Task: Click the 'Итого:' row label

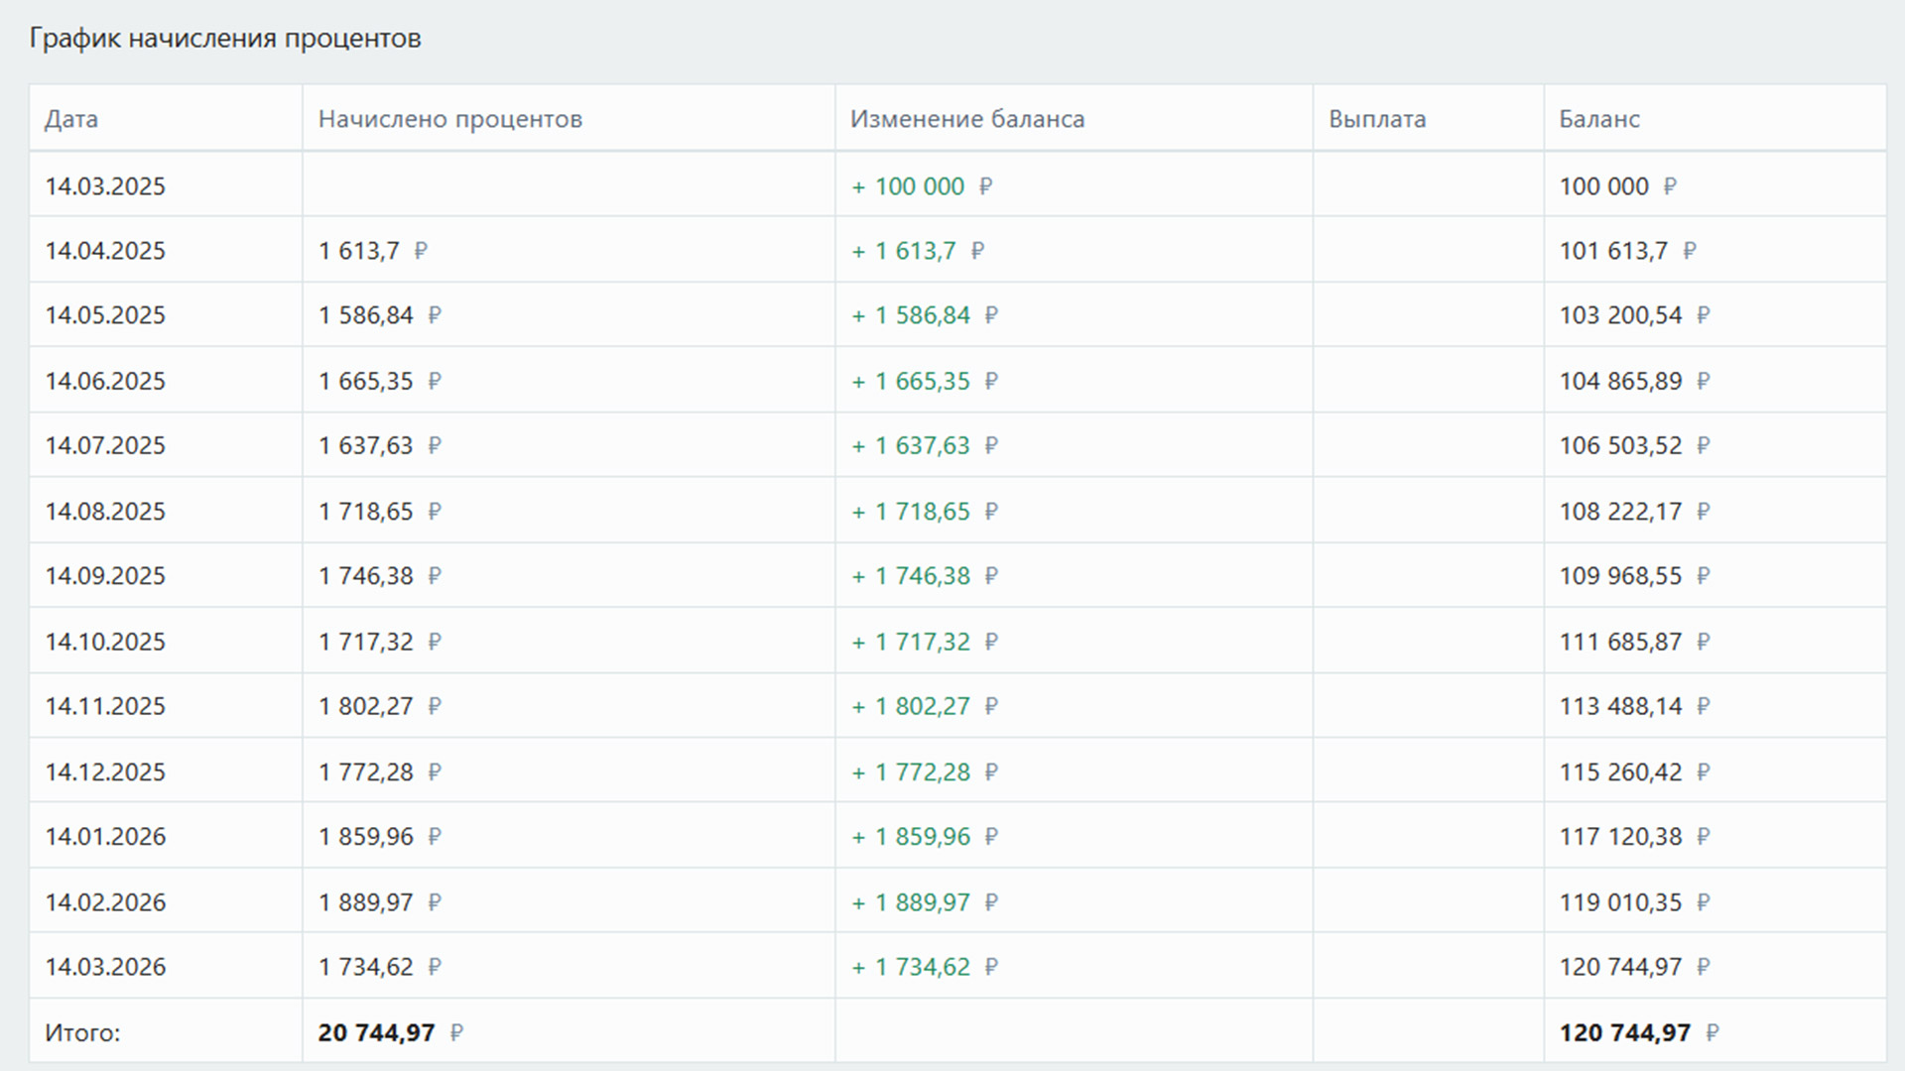Action: 82,1033
